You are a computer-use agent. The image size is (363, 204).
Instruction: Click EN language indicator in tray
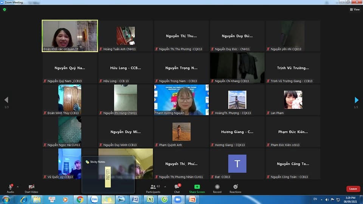315,199
